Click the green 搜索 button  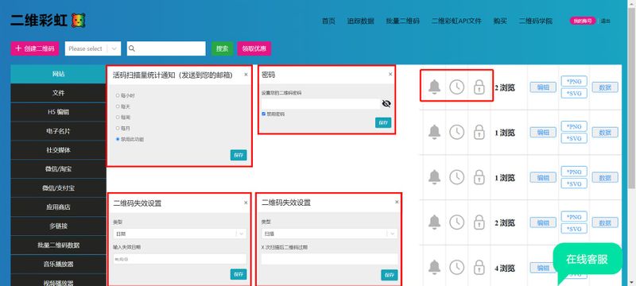click(222, 48)
